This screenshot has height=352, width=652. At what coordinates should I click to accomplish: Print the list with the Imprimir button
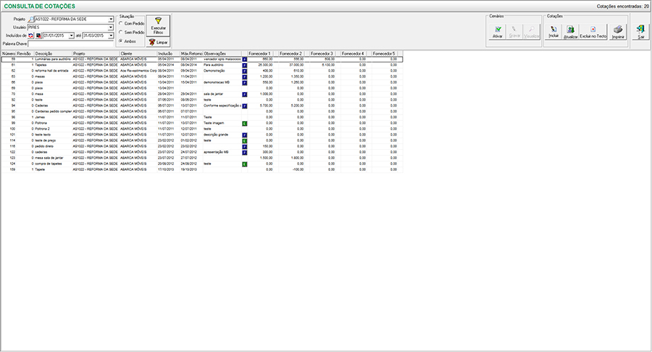coord(618,32)
